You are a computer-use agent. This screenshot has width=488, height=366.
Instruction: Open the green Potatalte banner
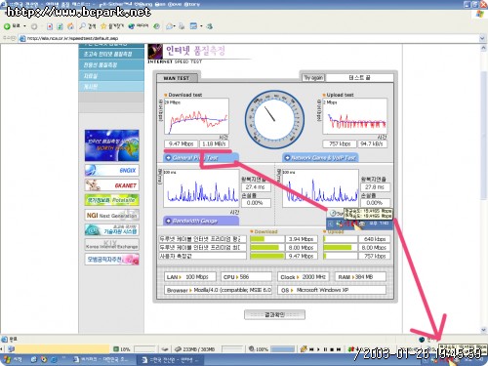(111, 200)
